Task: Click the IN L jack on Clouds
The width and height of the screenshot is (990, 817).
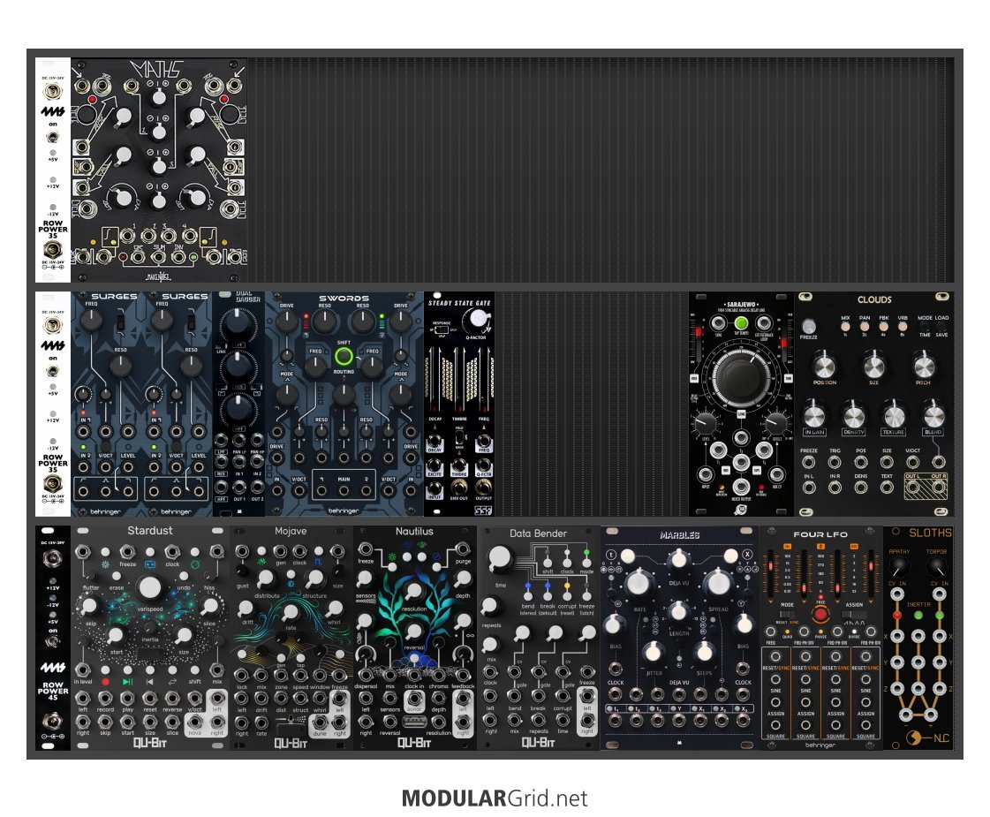Action: [x=809, y=488]
